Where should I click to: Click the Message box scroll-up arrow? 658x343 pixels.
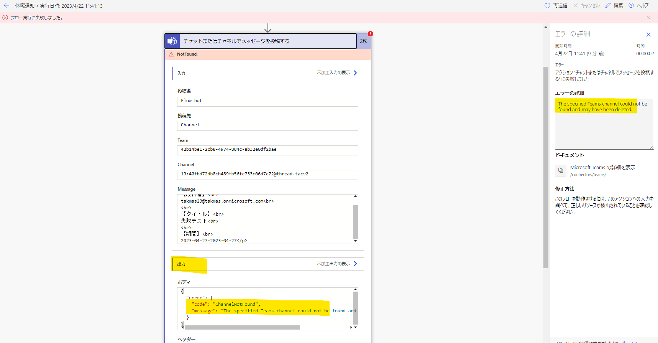point(356,196)
